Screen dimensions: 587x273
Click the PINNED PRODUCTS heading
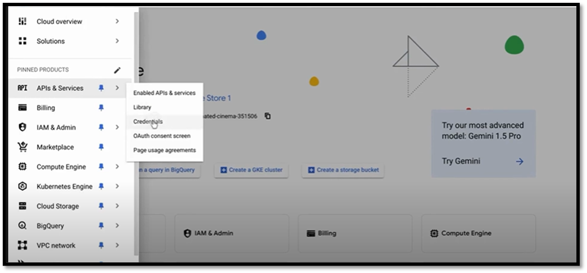43,70
